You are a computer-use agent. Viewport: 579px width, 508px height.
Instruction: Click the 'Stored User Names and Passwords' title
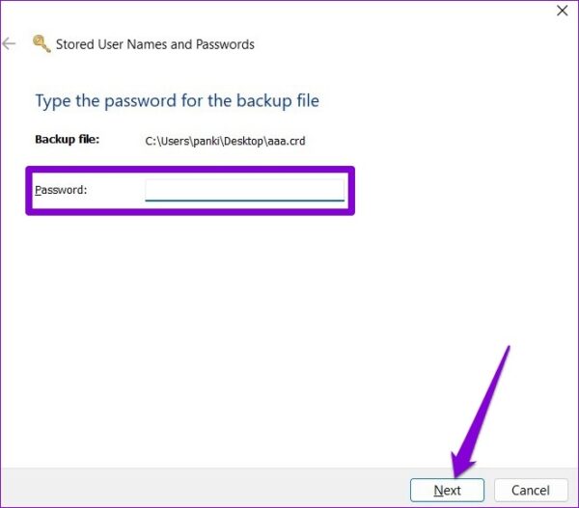coord(155,44)
